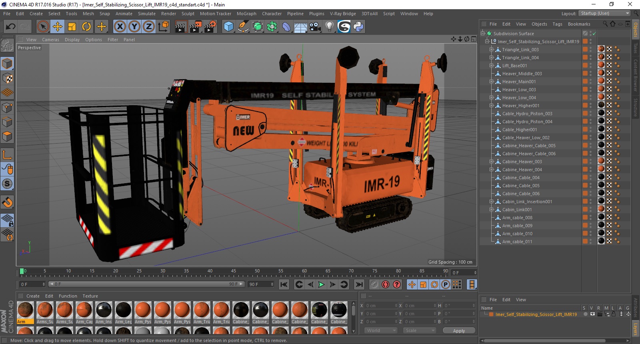This screenshot has height=344, width=640.
Task: Render the active view
Action: pos(181,27)
